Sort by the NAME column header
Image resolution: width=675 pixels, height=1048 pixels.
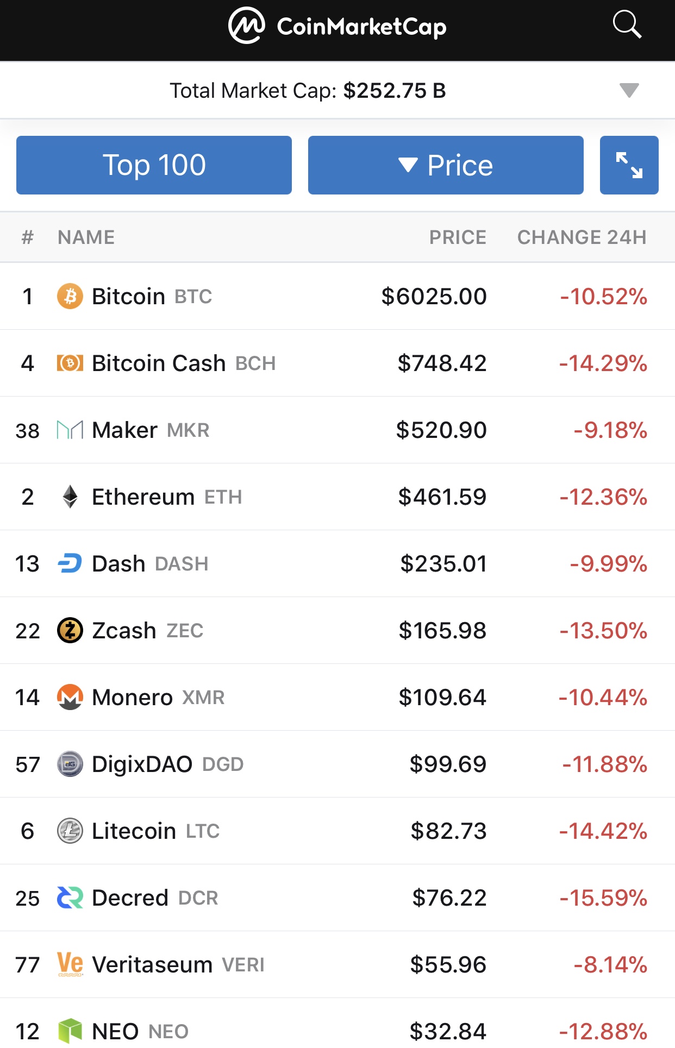[86, 237]
